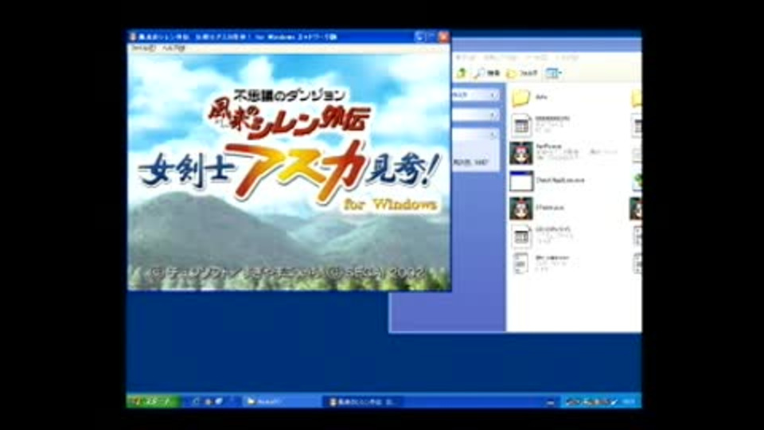The height and width of the screenshot is (430, 764).
Task: Select the text document icon at bottom of file list
Action: pos(520,264)
